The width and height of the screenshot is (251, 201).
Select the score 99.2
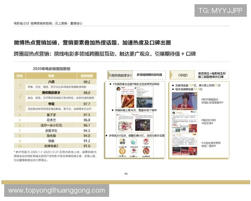tap(87, 82)
